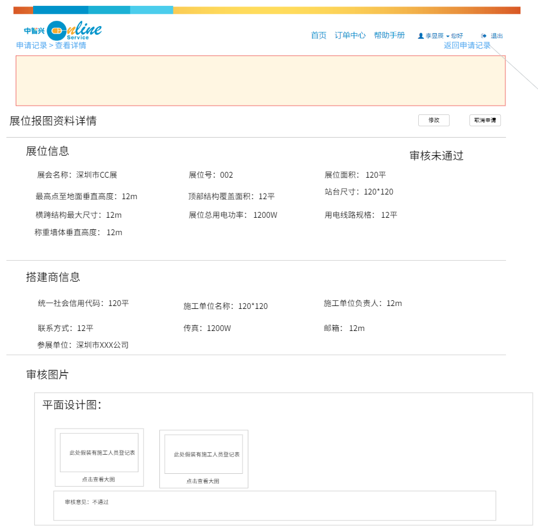
Task: Click 点击查看大图 under the first thumbnail
Action: pyautogui.click(x=98, y=479)
